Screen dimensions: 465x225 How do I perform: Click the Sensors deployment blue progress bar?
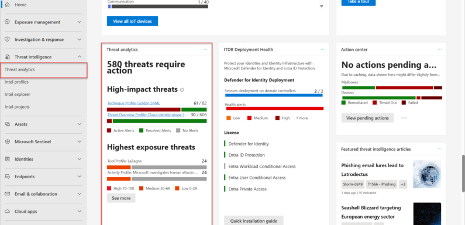(x=274, y=95)
